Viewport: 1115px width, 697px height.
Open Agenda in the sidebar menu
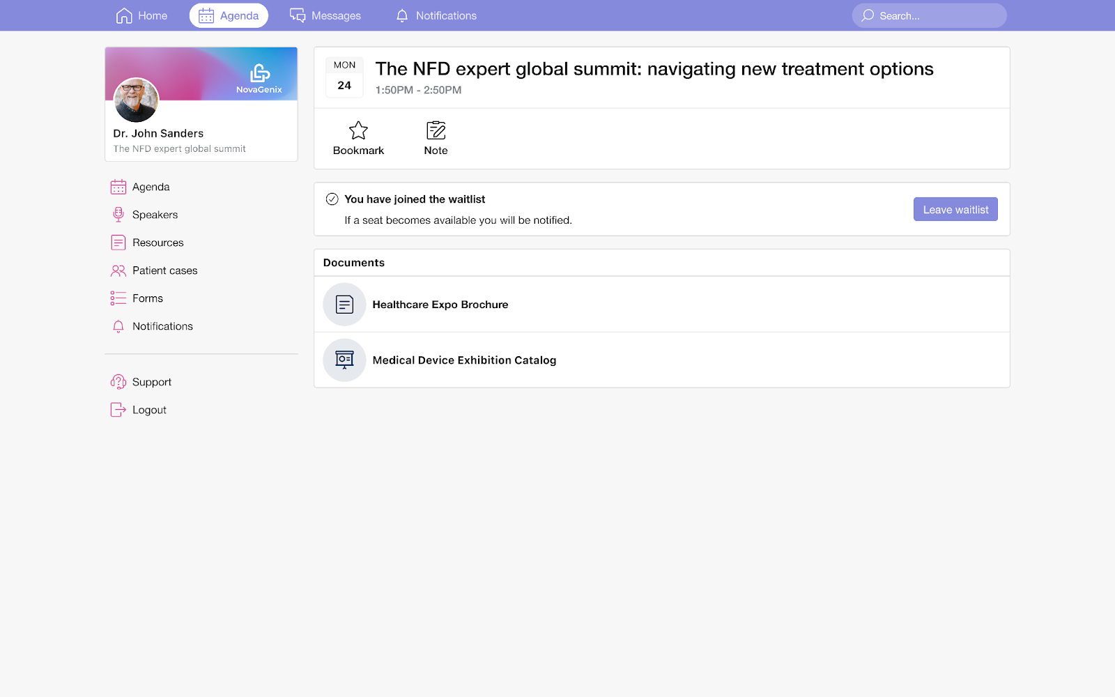pos(151,187)
